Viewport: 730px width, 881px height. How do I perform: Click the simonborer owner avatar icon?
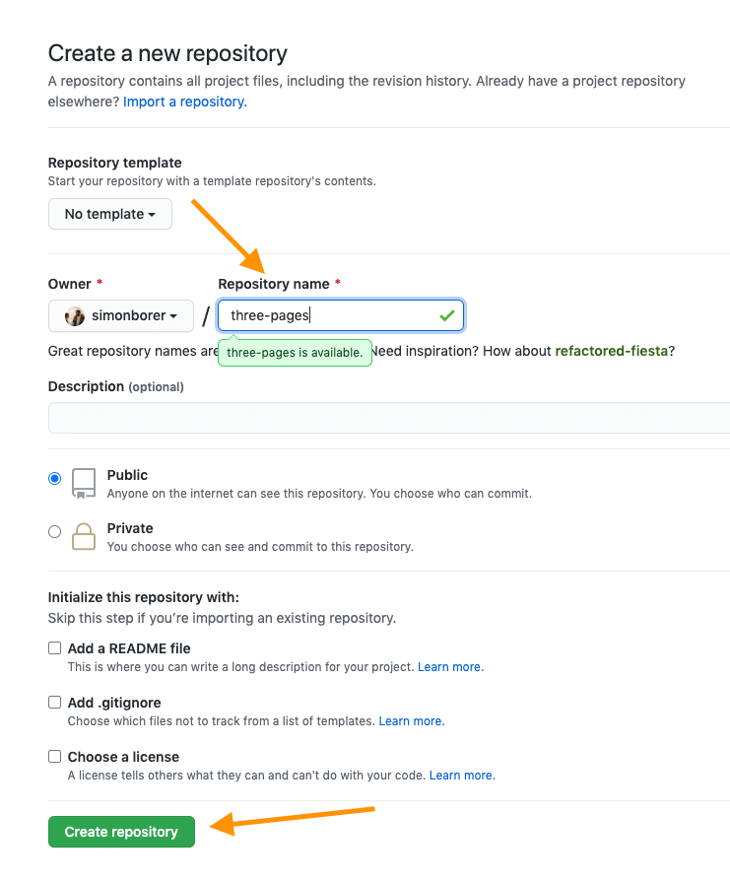click(x=75, y=316)
